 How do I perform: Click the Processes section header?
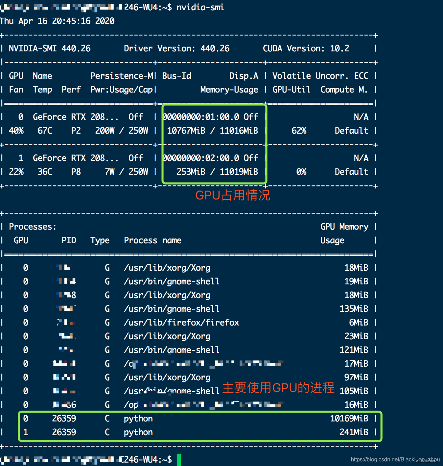click(x=32, y=226)
